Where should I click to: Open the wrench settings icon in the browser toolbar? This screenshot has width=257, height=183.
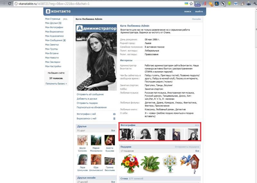coord(255,4)
